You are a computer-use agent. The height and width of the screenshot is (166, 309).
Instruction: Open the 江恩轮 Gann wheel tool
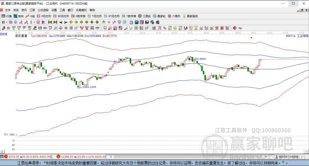(145, 16)
